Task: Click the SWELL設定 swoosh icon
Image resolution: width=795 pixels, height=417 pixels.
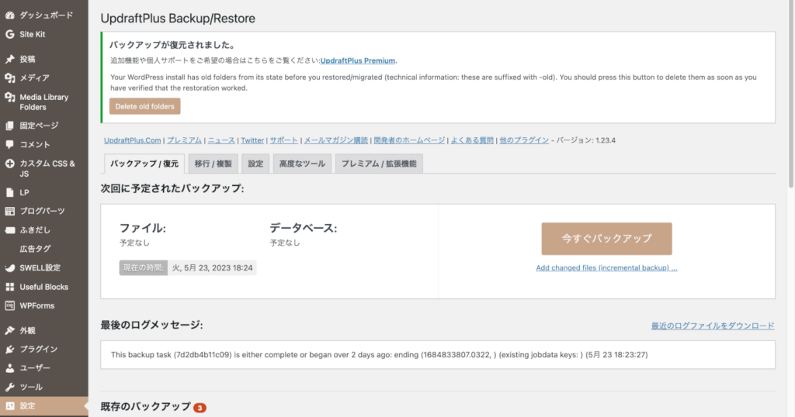Action: [9, 268]
